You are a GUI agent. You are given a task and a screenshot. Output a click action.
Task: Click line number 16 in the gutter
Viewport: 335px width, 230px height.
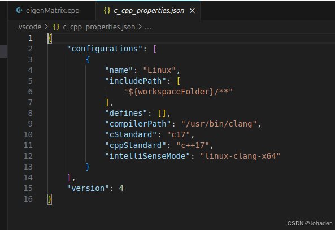(x=28, y=199)
